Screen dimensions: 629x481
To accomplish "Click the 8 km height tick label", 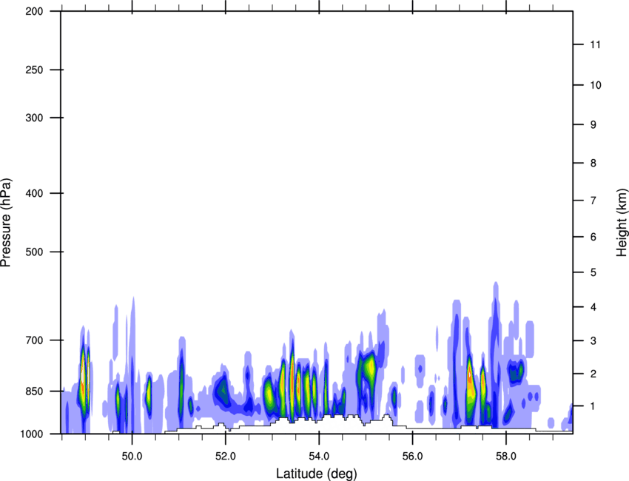I will (x=593, y=163).
